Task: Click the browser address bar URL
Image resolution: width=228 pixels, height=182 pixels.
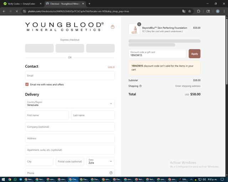Action: 78,11
